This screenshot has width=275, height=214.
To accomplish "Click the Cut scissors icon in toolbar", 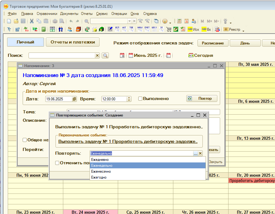I will [32, 21].
